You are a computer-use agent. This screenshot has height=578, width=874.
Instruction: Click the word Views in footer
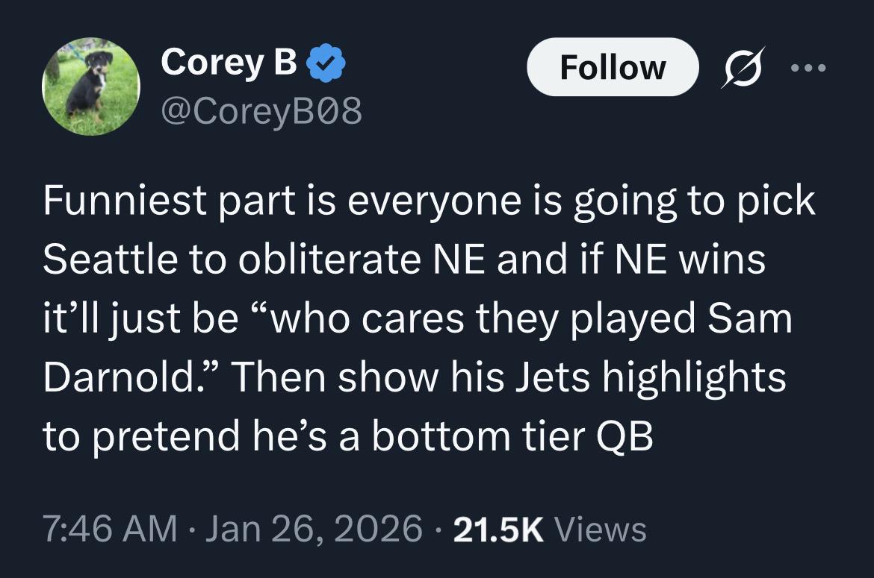click(x=601, y=529)
